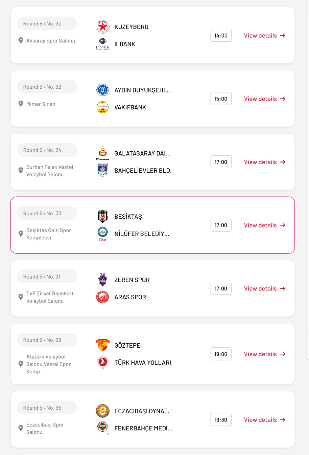Click the Round 5 No. 29 badge
The width and height of the screenshot is (309, 455).
42,340
